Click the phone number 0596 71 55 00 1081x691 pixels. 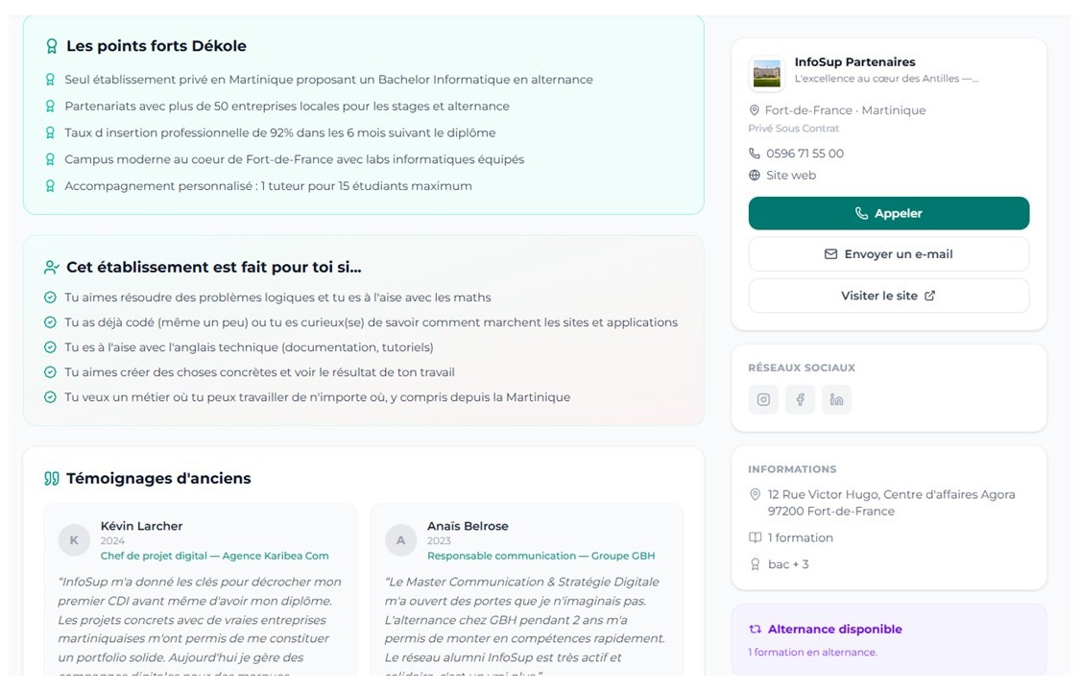tap(805, 154)
